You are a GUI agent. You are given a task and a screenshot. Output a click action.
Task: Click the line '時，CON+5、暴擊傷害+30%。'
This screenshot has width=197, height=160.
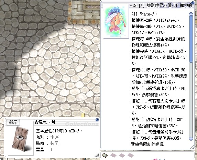(157, 138)
